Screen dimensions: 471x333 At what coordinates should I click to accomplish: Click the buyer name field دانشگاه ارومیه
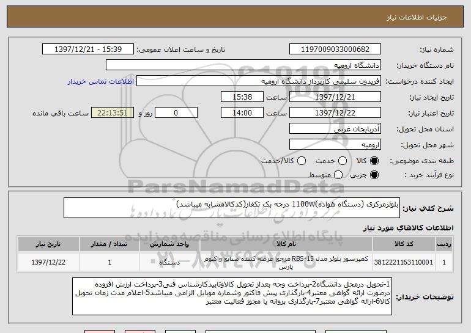click(x=243, y=65)
